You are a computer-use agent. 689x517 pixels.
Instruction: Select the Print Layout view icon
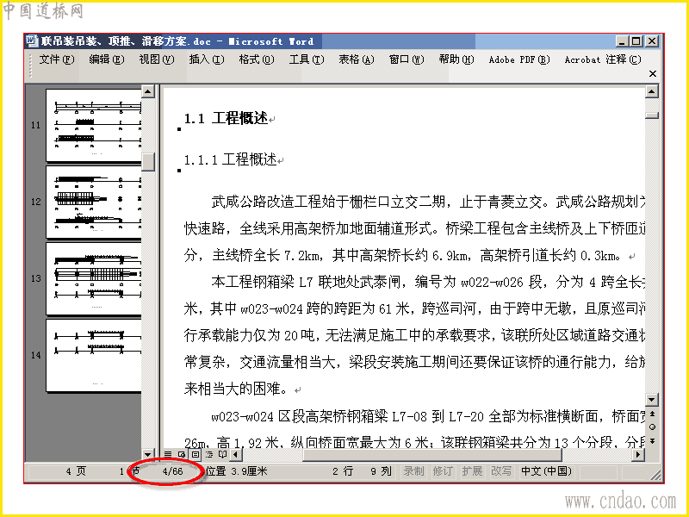(x=196, y=454)
